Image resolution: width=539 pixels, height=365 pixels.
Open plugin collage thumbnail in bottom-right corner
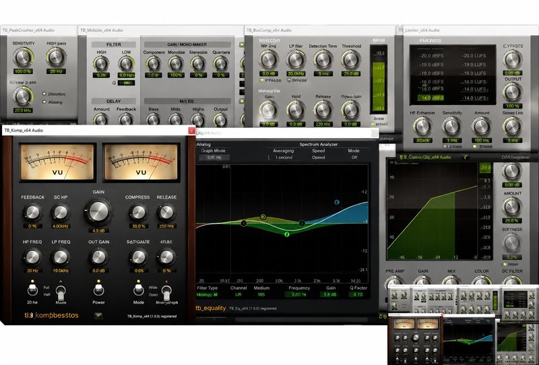point(463,325)
